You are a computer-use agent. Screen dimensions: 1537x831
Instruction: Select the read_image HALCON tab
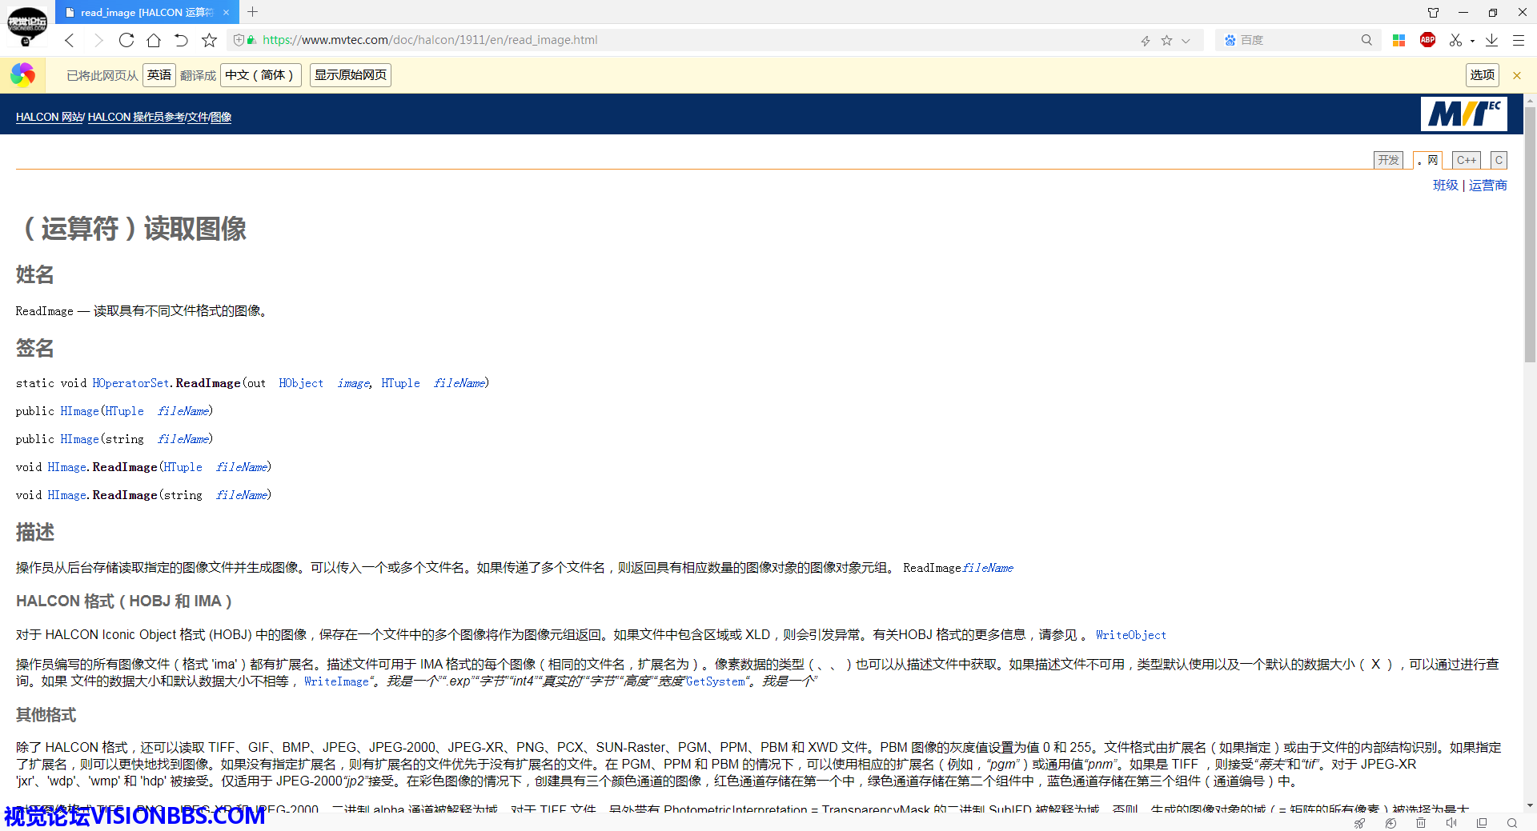click(x=147, y=12)
